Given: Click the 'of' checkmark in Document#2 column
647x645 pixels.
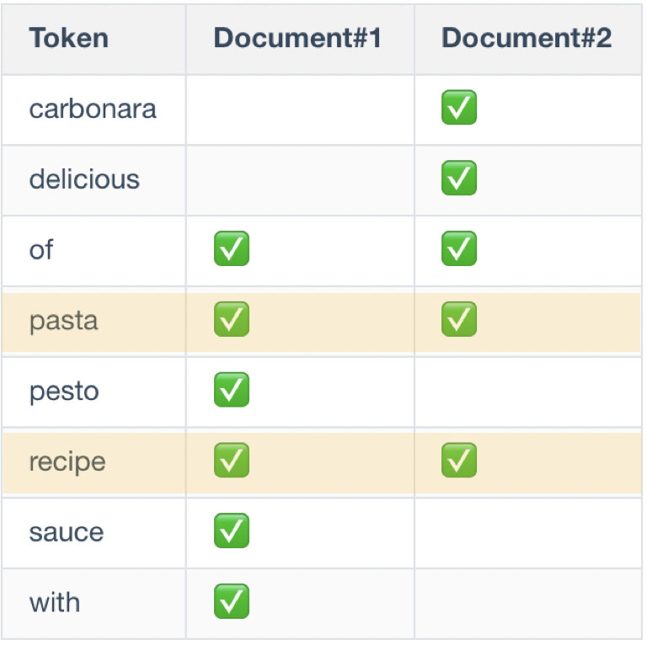Looking at the screenshot, I should coord(459,249).
